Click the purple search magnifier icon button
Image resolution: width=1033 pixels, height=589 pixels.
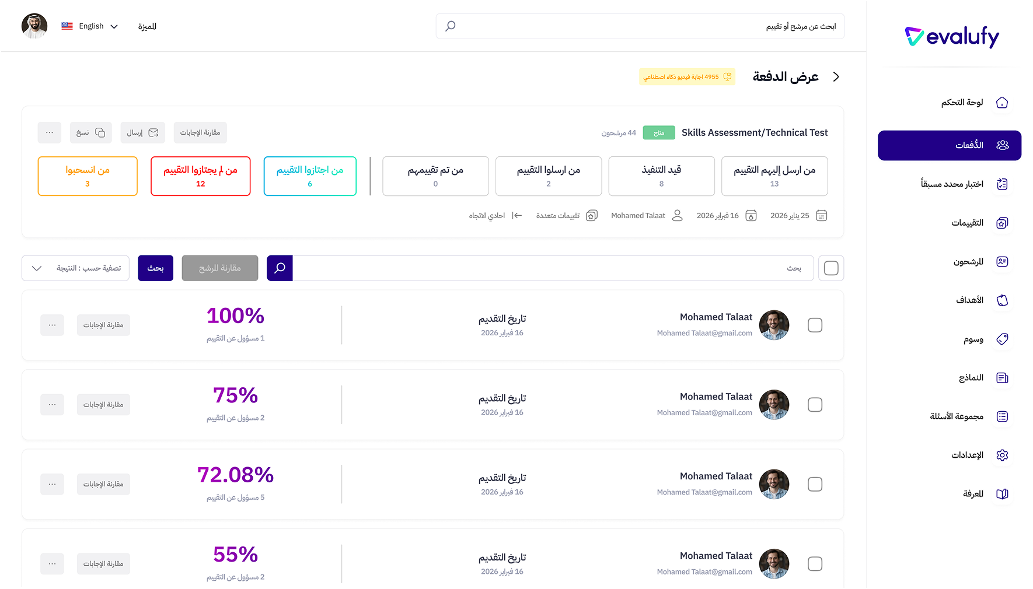280,268
